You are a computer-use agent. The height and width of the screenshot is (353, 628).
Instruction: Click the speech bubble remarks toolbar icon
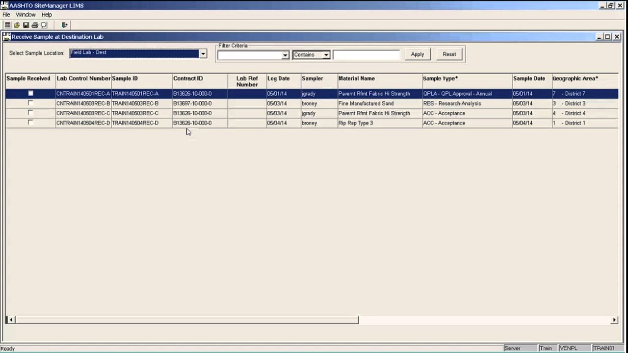(x=44, y=25)
